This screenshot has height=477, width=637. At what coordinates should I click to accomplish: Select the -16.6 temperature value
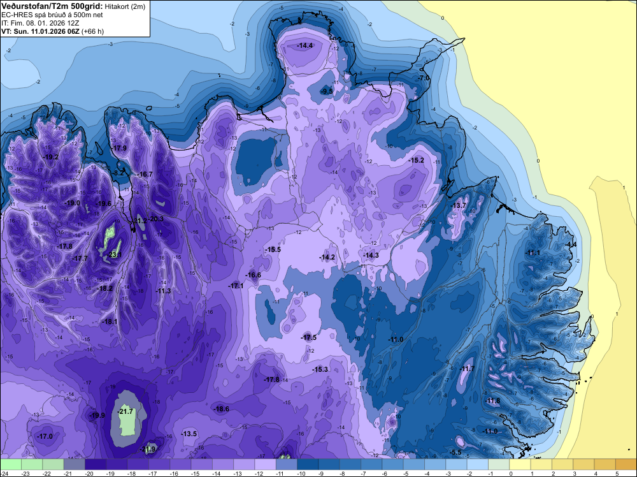coord(253,275)
